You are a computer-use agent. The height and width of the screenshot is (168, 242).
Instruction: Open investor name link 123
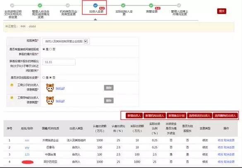click(27, 154)
